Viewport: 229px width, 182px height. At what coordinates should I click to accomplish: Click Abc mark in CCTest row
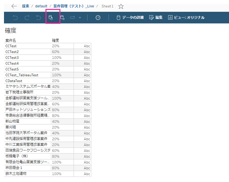coord(87,46)
